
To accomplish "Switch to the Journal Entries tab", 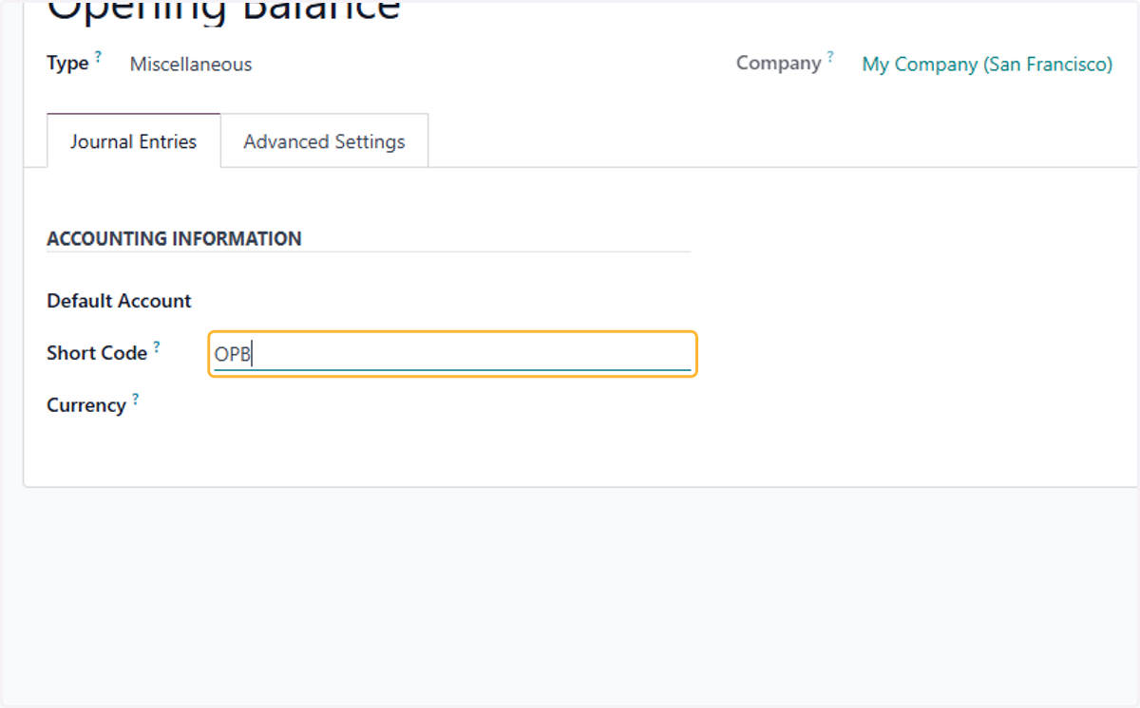I will coord(133,141).
